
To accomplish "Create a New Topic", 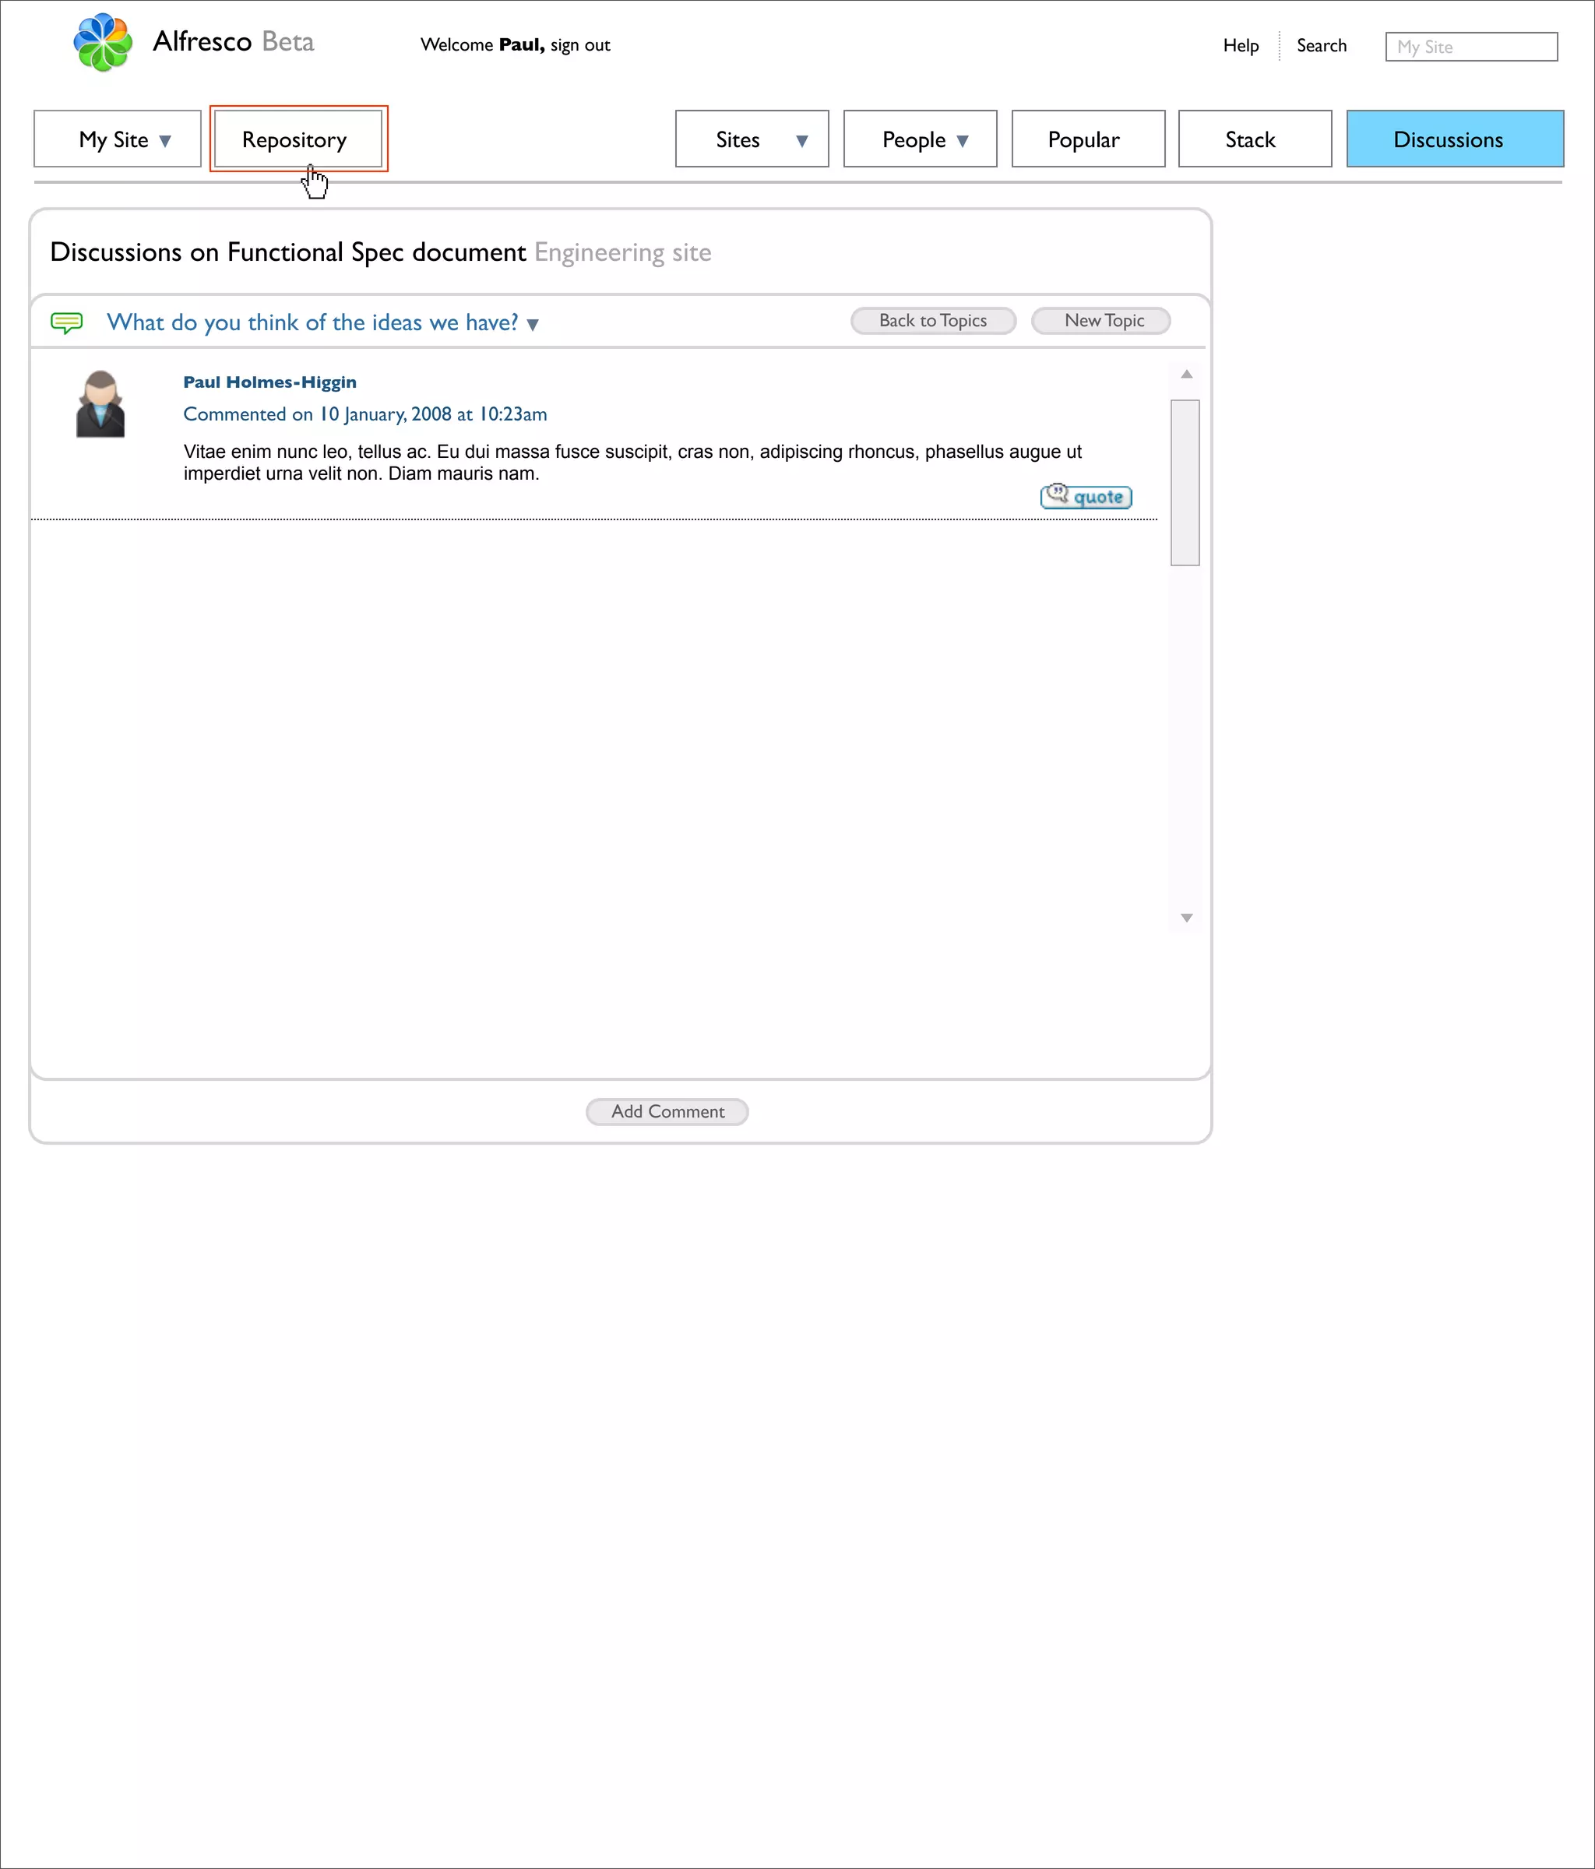I will pos(1100,321).
